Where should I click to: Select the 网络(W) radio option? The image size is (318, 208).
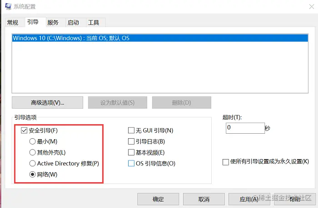click(32, 174)
